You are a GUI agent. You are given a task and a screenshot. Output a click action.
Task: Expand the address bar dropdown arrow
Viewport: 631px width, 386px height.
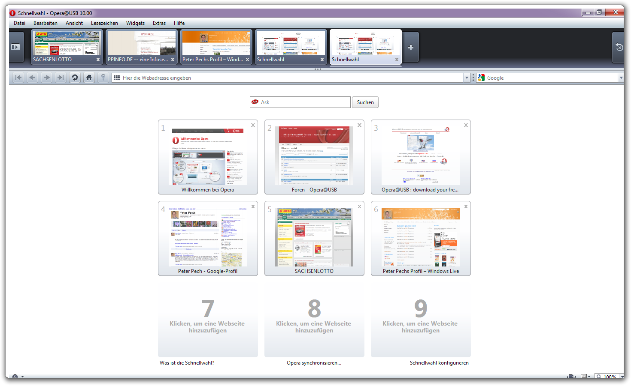coord(467,78)
